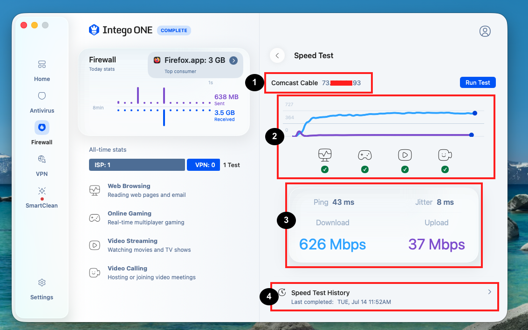The image size is (528, 330).
Task: Click the Online Gaming heading
Action: pyautogui.click(x=129, y=213)
